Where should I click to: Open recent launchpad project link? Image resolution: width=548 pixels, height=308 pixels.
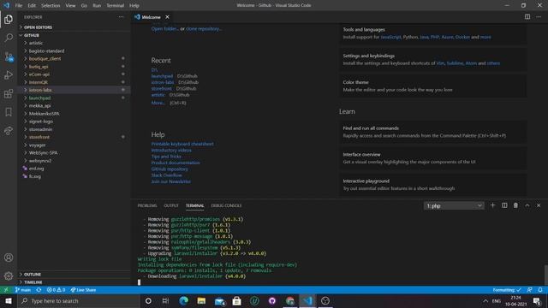click(x=162, y=76)
